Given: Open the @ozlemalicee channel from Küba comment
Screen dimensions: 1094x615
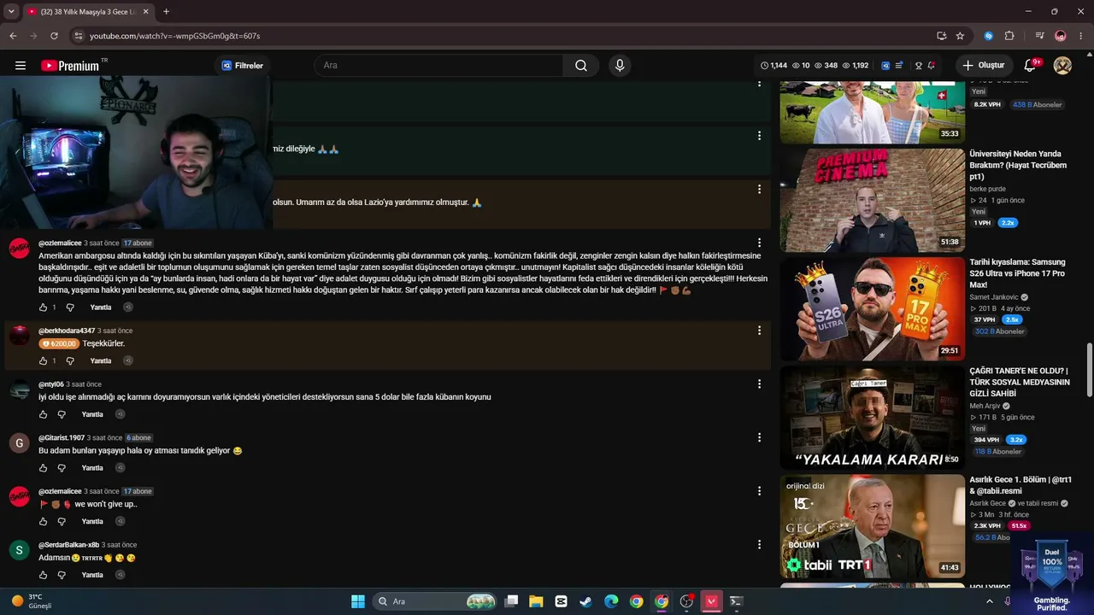Looking at the screenshot, I should [x=60, y=243].
